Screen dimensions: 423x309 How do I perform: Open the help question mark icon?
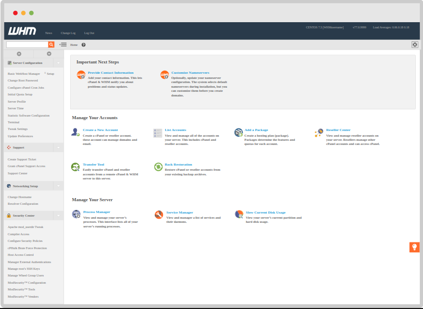84,45
